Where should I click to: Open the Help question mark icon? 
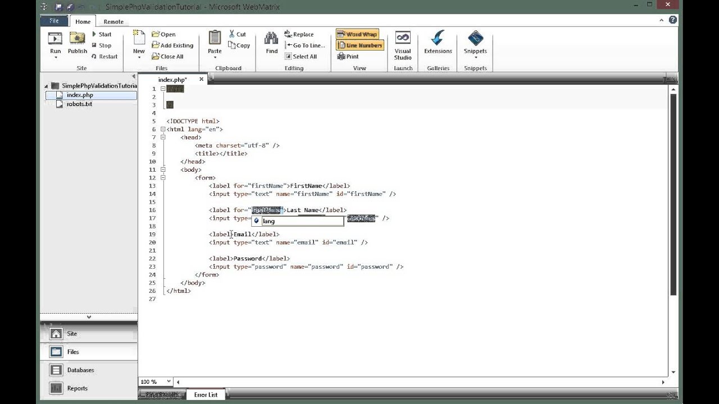tap(672, 20)
